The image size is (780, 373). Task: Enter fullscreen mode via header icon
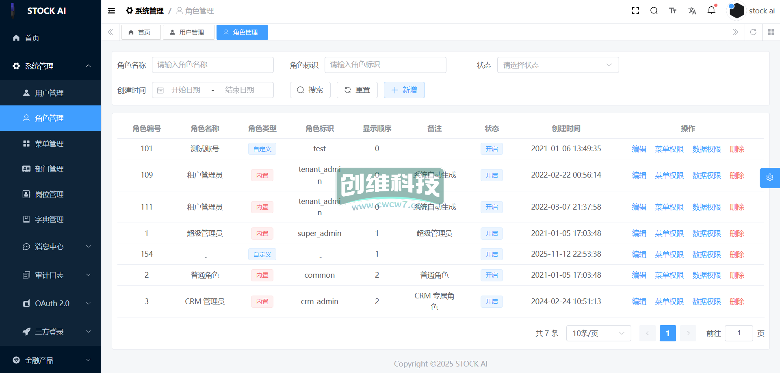click(x=635, y=11)
